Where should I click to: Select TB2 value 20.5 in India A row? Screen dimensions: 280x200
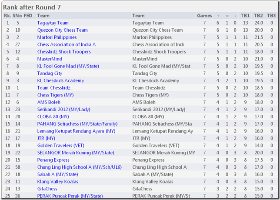[259, 44]
